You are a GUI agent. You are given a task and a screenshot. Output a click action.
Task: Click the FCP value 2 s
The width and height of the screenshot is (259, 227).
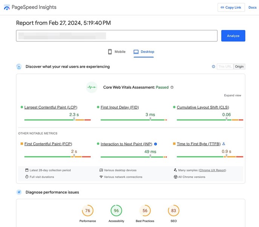click(x=74, y=151)
